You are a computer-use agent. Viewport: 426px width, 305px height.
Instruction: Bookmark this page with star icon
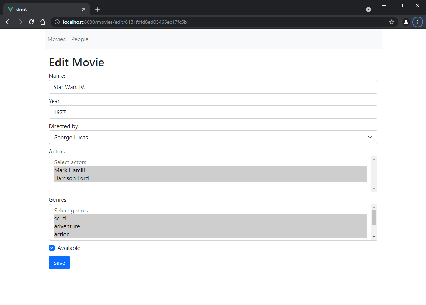click(392, 22)
